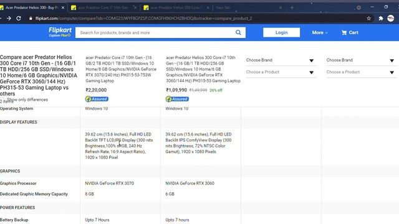Open the browser extensions puzzle icon
Screen dimensions: 399x224
pos(381,18)
